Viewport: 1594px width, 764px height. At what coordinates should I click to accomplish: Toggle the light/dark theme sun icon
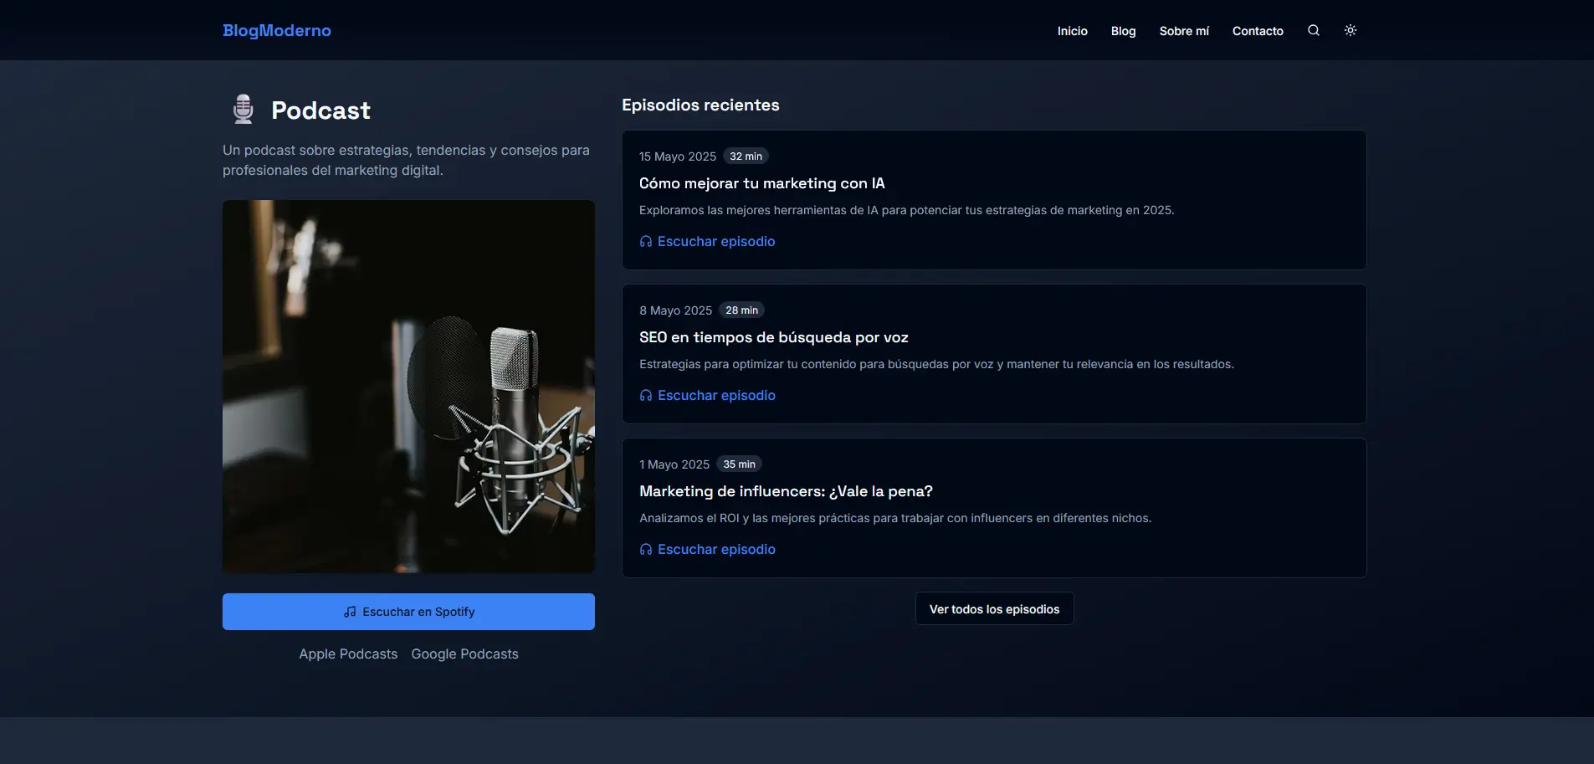pos(1351,30)
